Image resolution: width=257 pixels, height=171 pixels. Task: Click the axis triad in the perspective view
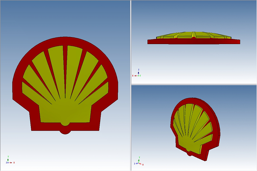click(x=139, y=161)
